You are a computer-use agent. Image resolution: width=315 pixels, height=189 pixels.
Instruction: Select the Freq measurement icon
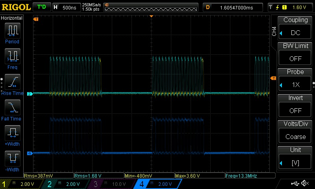[13, 56]
